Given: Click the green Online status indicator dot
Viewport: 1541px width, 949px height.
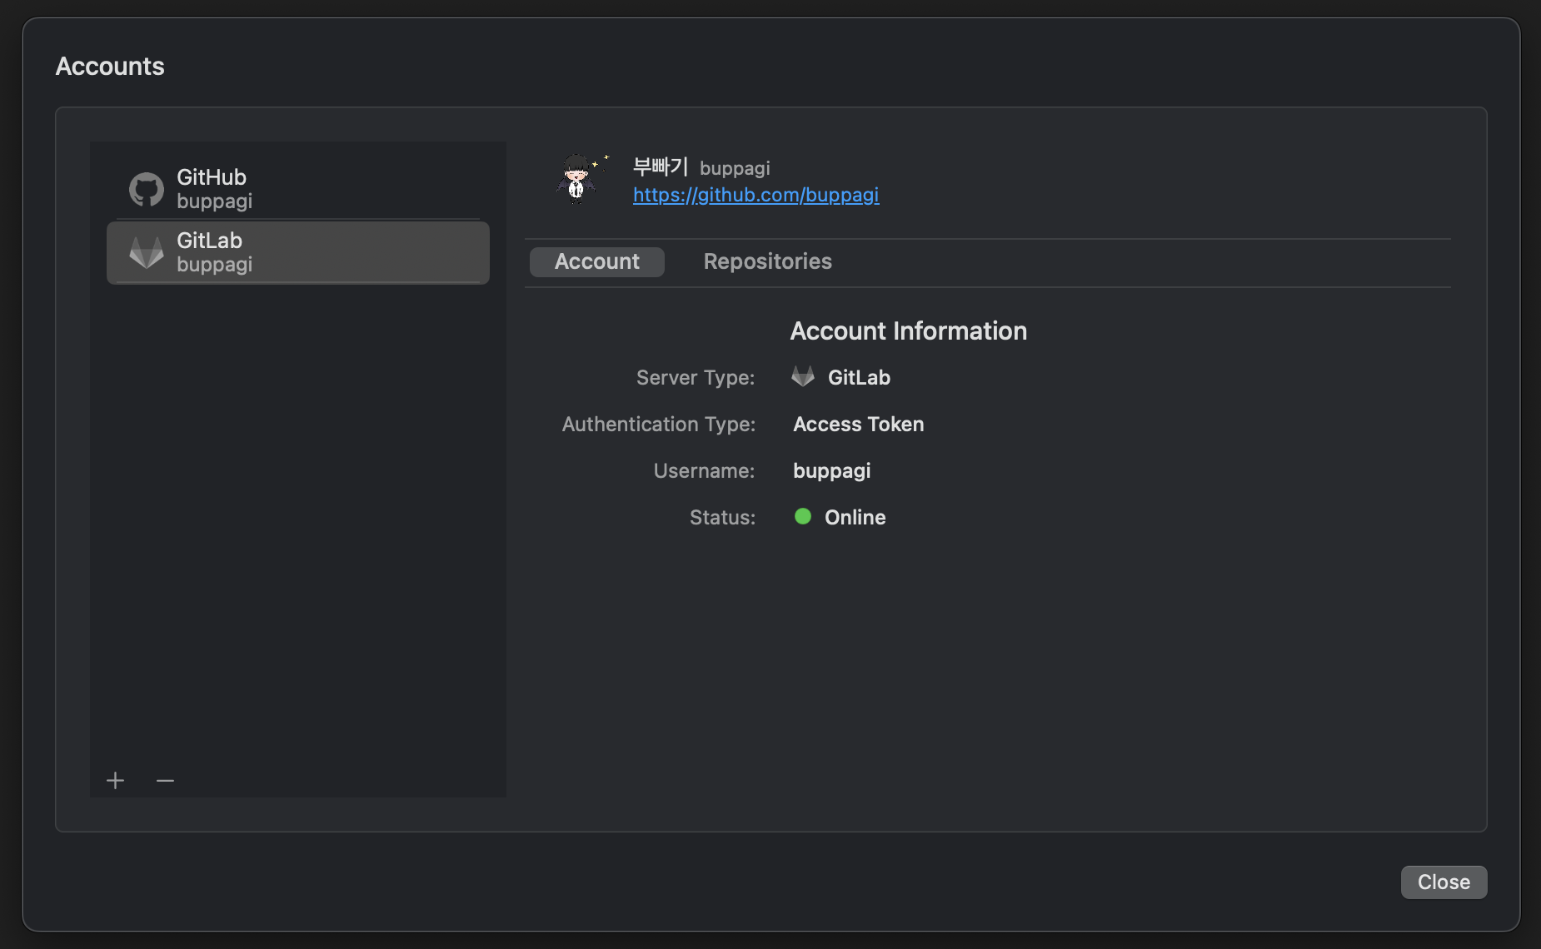Looking at the screenshot, I should pyautogui.click(x=803, y=516).
